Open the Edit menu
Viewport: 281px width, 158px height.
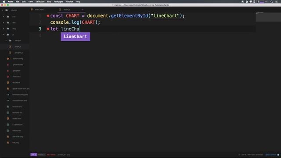[24, 2]
